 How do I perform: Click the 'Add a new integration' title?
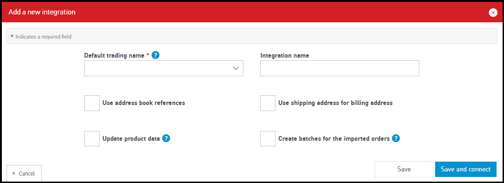(42, 12)
